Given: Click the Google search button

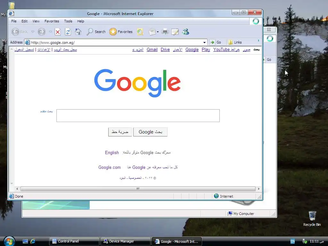Looking at the screenshot, I should click(x=151, y=132).
